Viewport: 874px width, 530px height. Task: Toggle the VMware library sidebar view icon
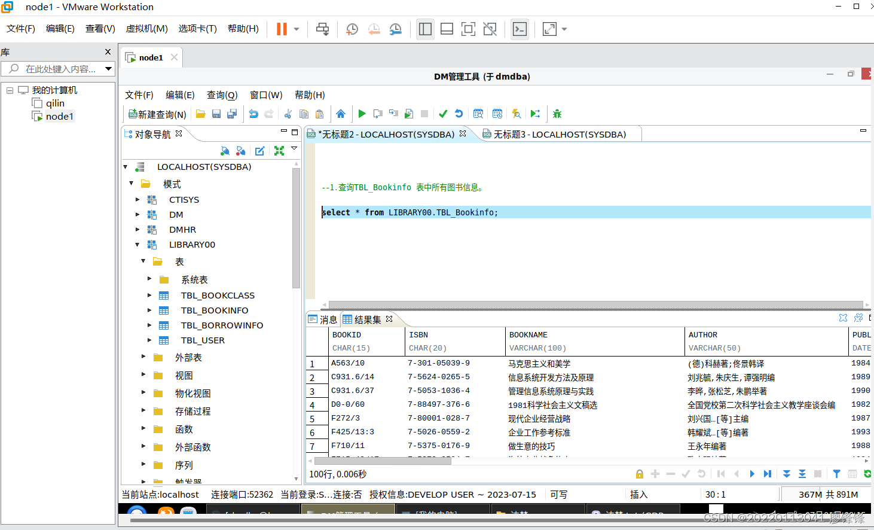425,29
